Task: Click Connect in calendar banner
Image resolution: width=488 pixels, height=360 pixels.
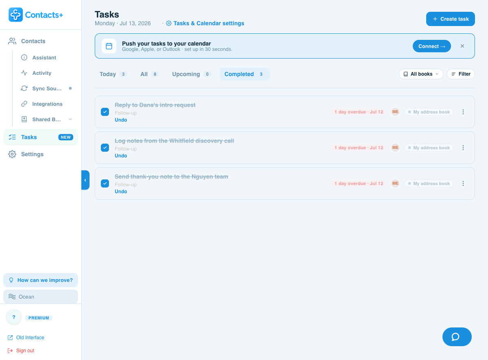Action: [x=432, y=46]
